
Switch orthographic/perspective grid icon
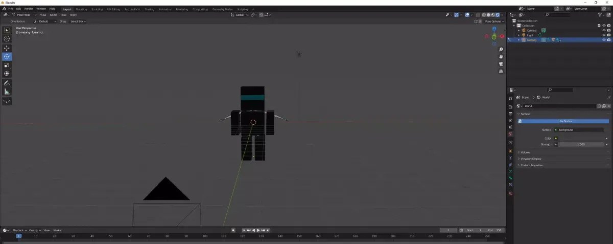(x=501, y=71)
